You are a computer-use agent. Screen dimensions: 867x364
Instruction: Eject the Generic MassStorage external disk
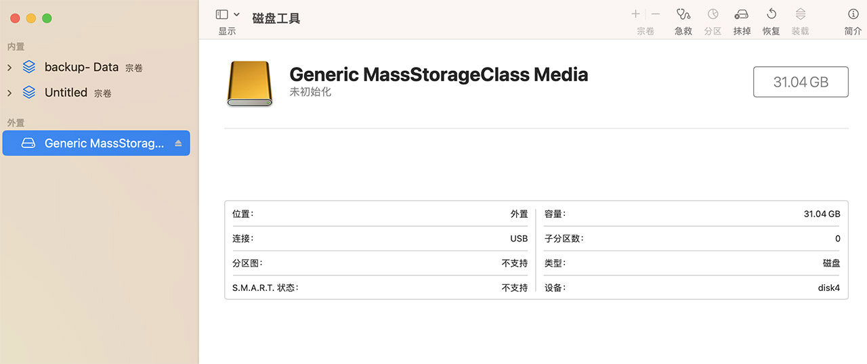tap(178, 143)
